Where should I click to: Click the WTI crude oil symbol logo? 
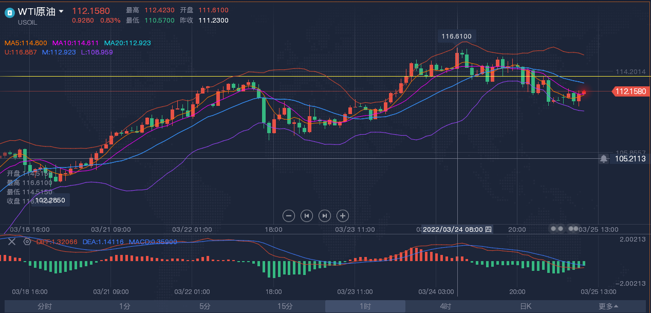[9, 12]
